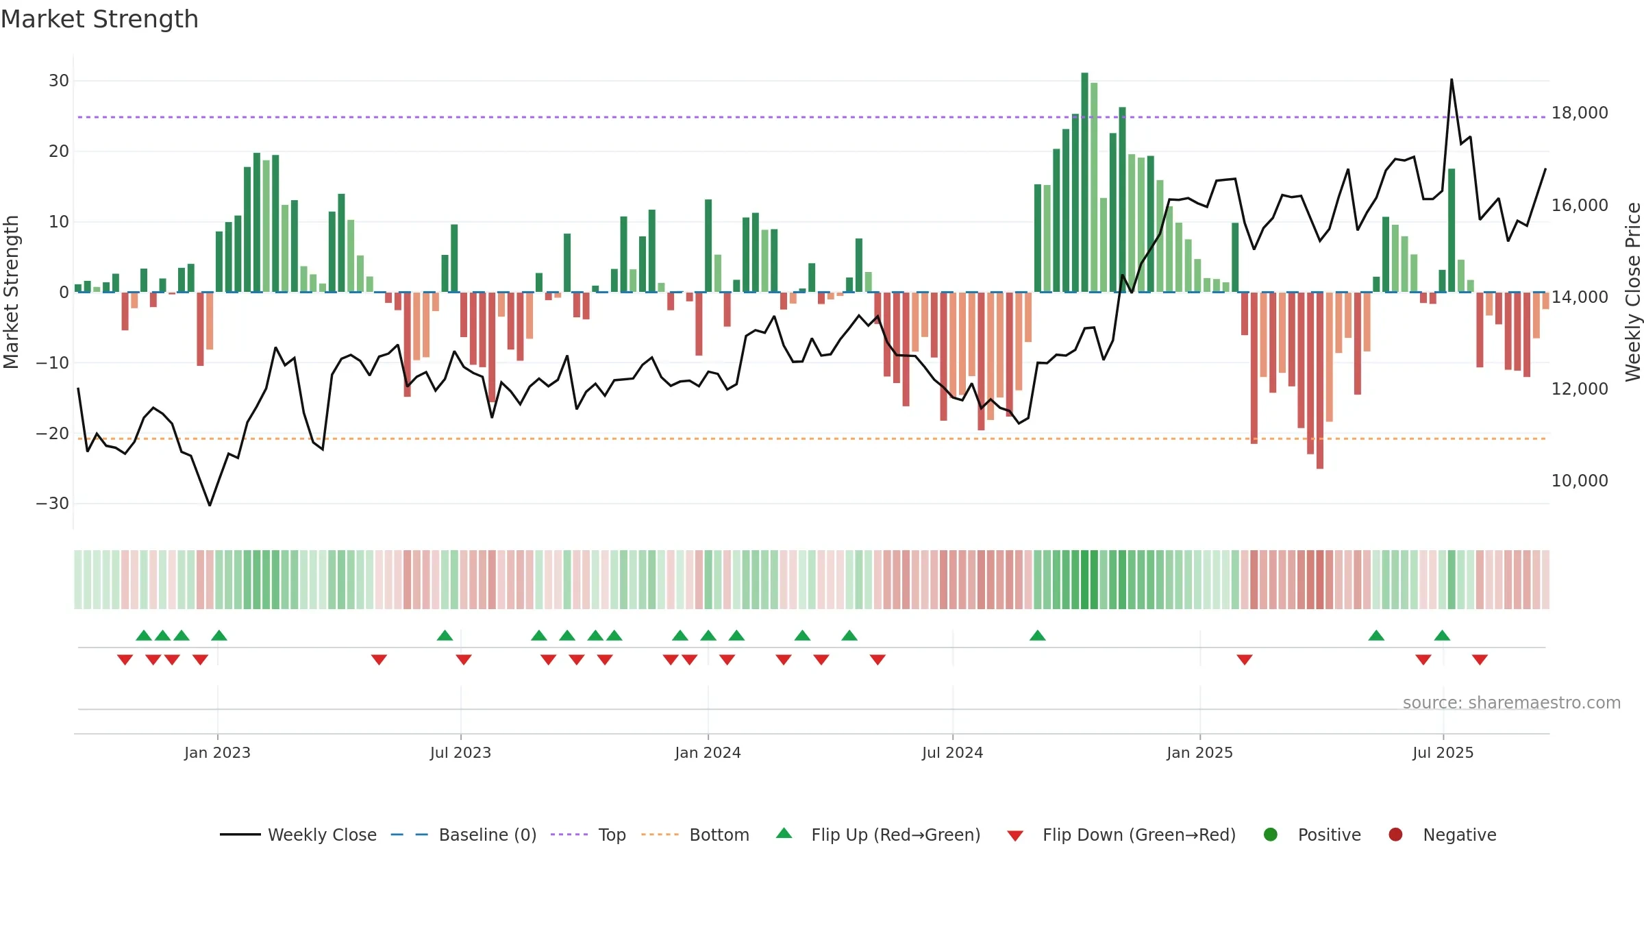
Task: Toggle the Flip Up (Red→Green) legend entry
Action: 878,835
